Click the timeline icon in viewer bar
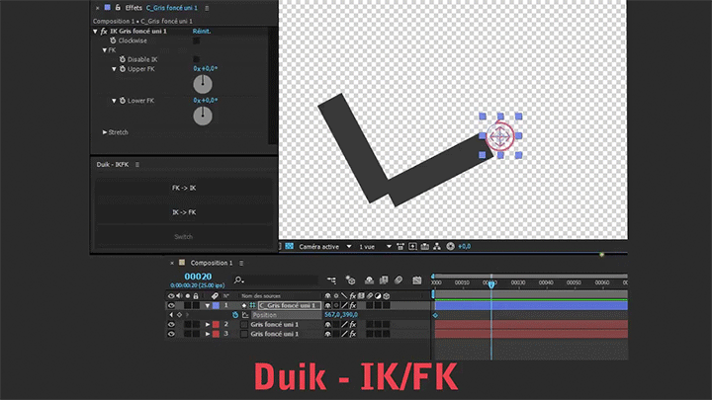This screenshot has height=400, width=712. tap(425, 246)
